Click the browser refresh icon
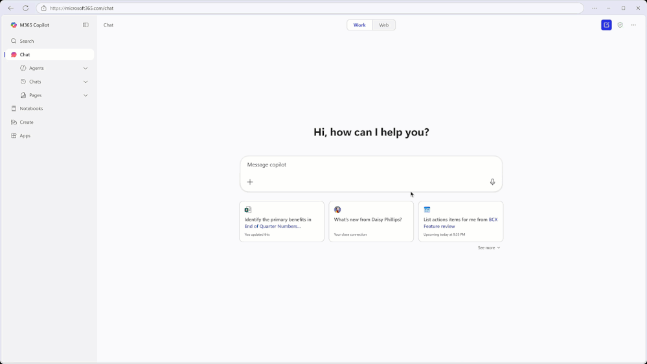This screenshot has width=647, height=364. tap(26, 8)
